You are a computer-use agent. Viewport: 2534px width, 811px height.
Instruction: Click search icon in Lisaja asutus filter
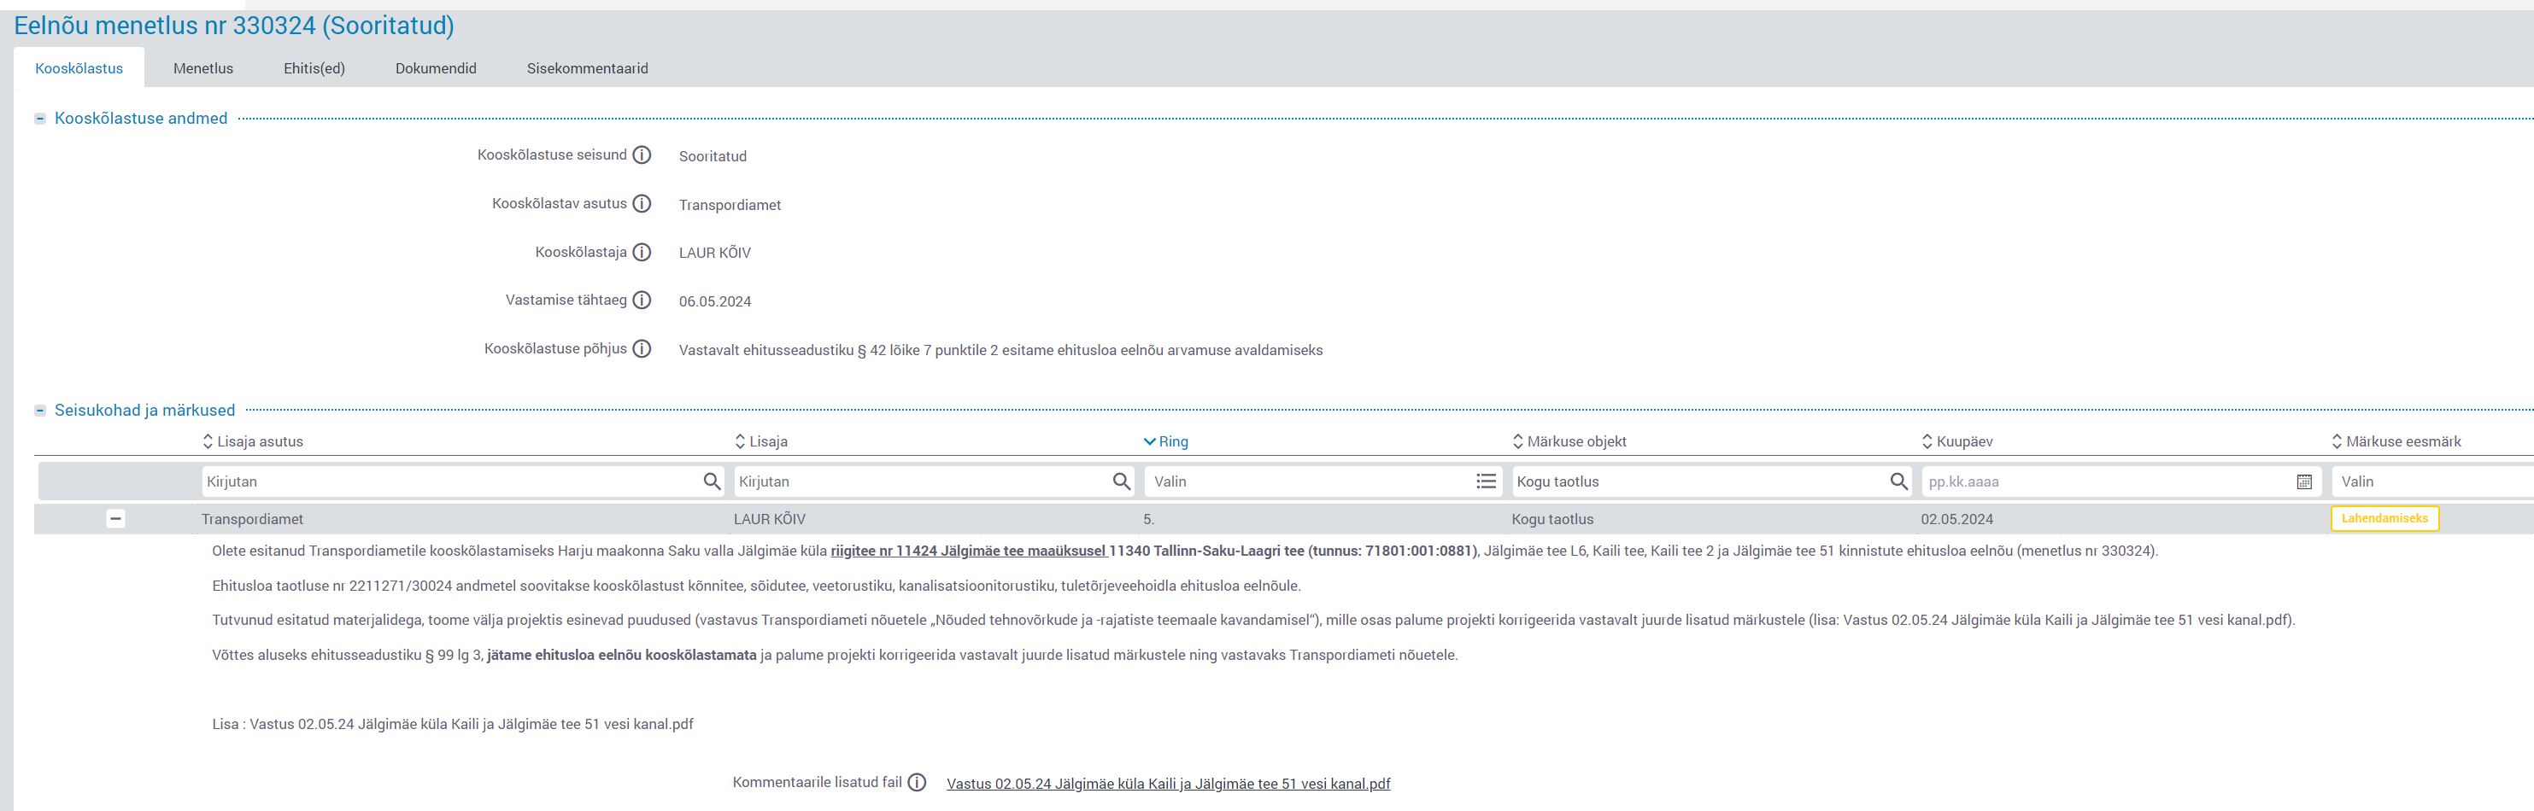[713, 481]
